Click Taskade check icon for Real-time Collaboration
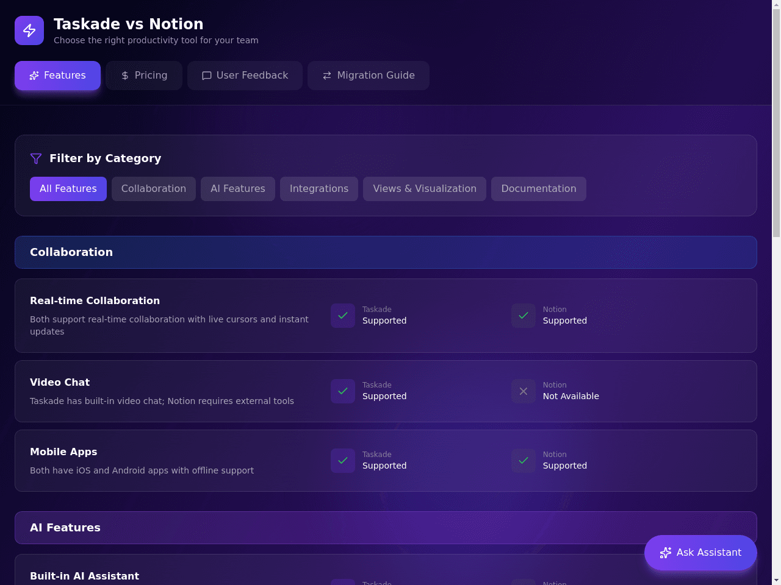781x585 pixels. [343, 316]
